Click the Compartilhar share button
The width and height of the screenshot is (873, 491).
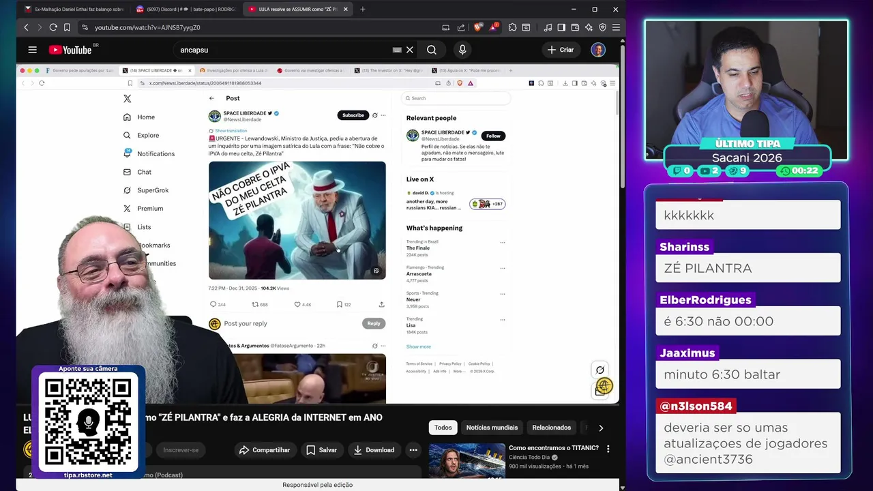[265, 450]
